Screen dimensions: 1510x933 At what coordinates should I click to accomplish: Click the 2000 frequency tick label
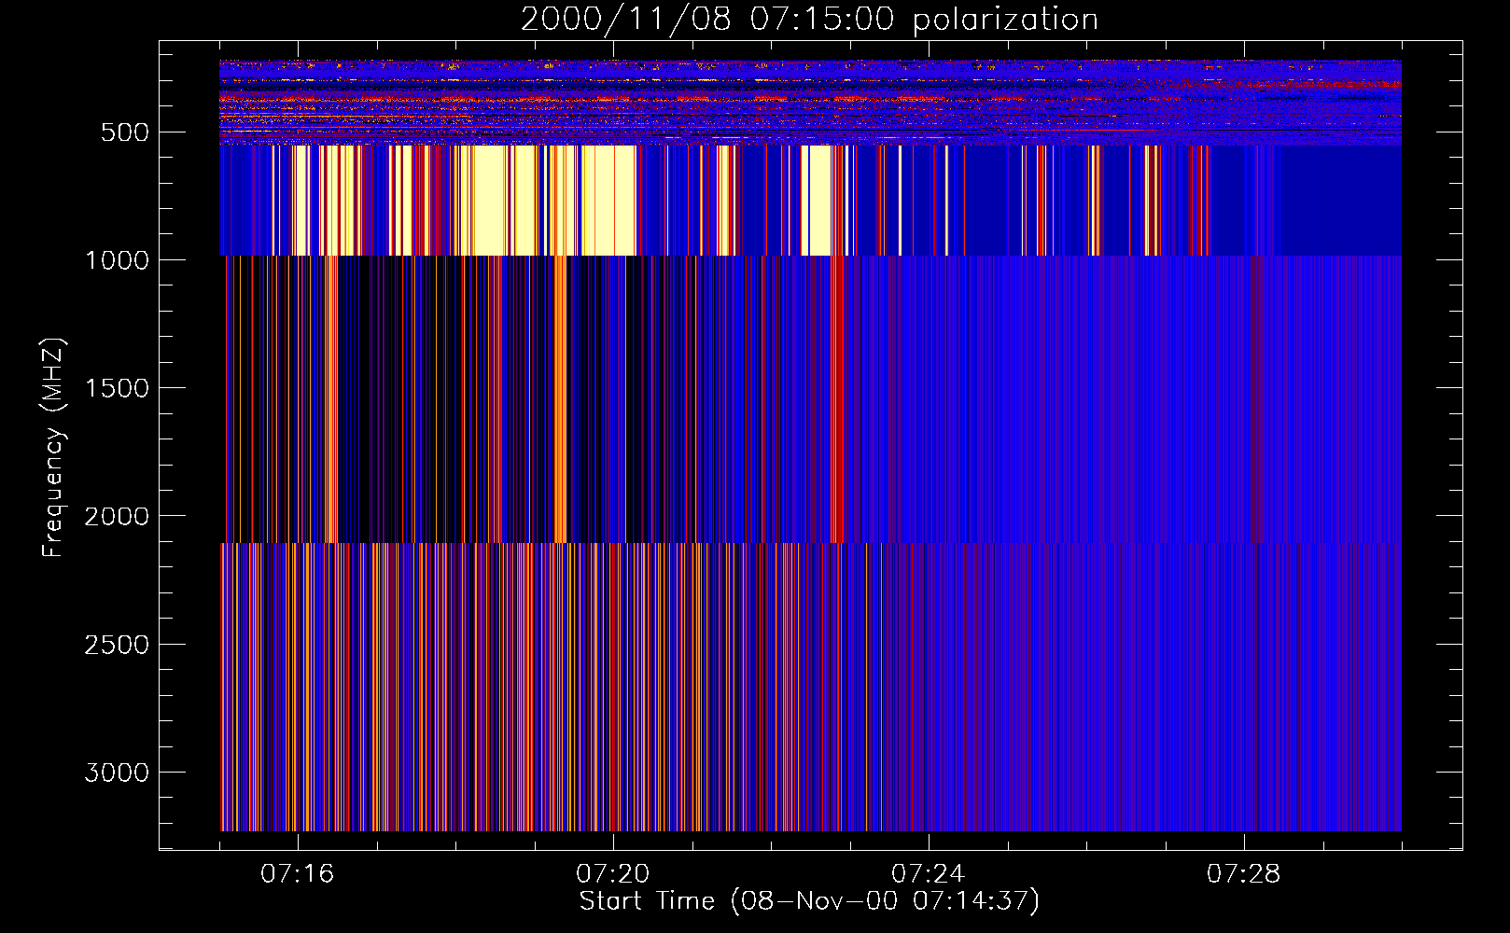[117, 517]
